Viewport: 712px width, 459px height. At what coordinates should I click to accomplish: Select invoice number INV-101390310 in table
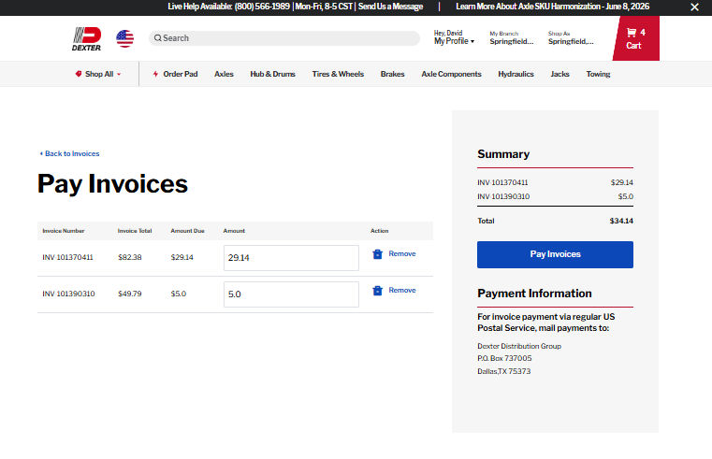(68, 294)
